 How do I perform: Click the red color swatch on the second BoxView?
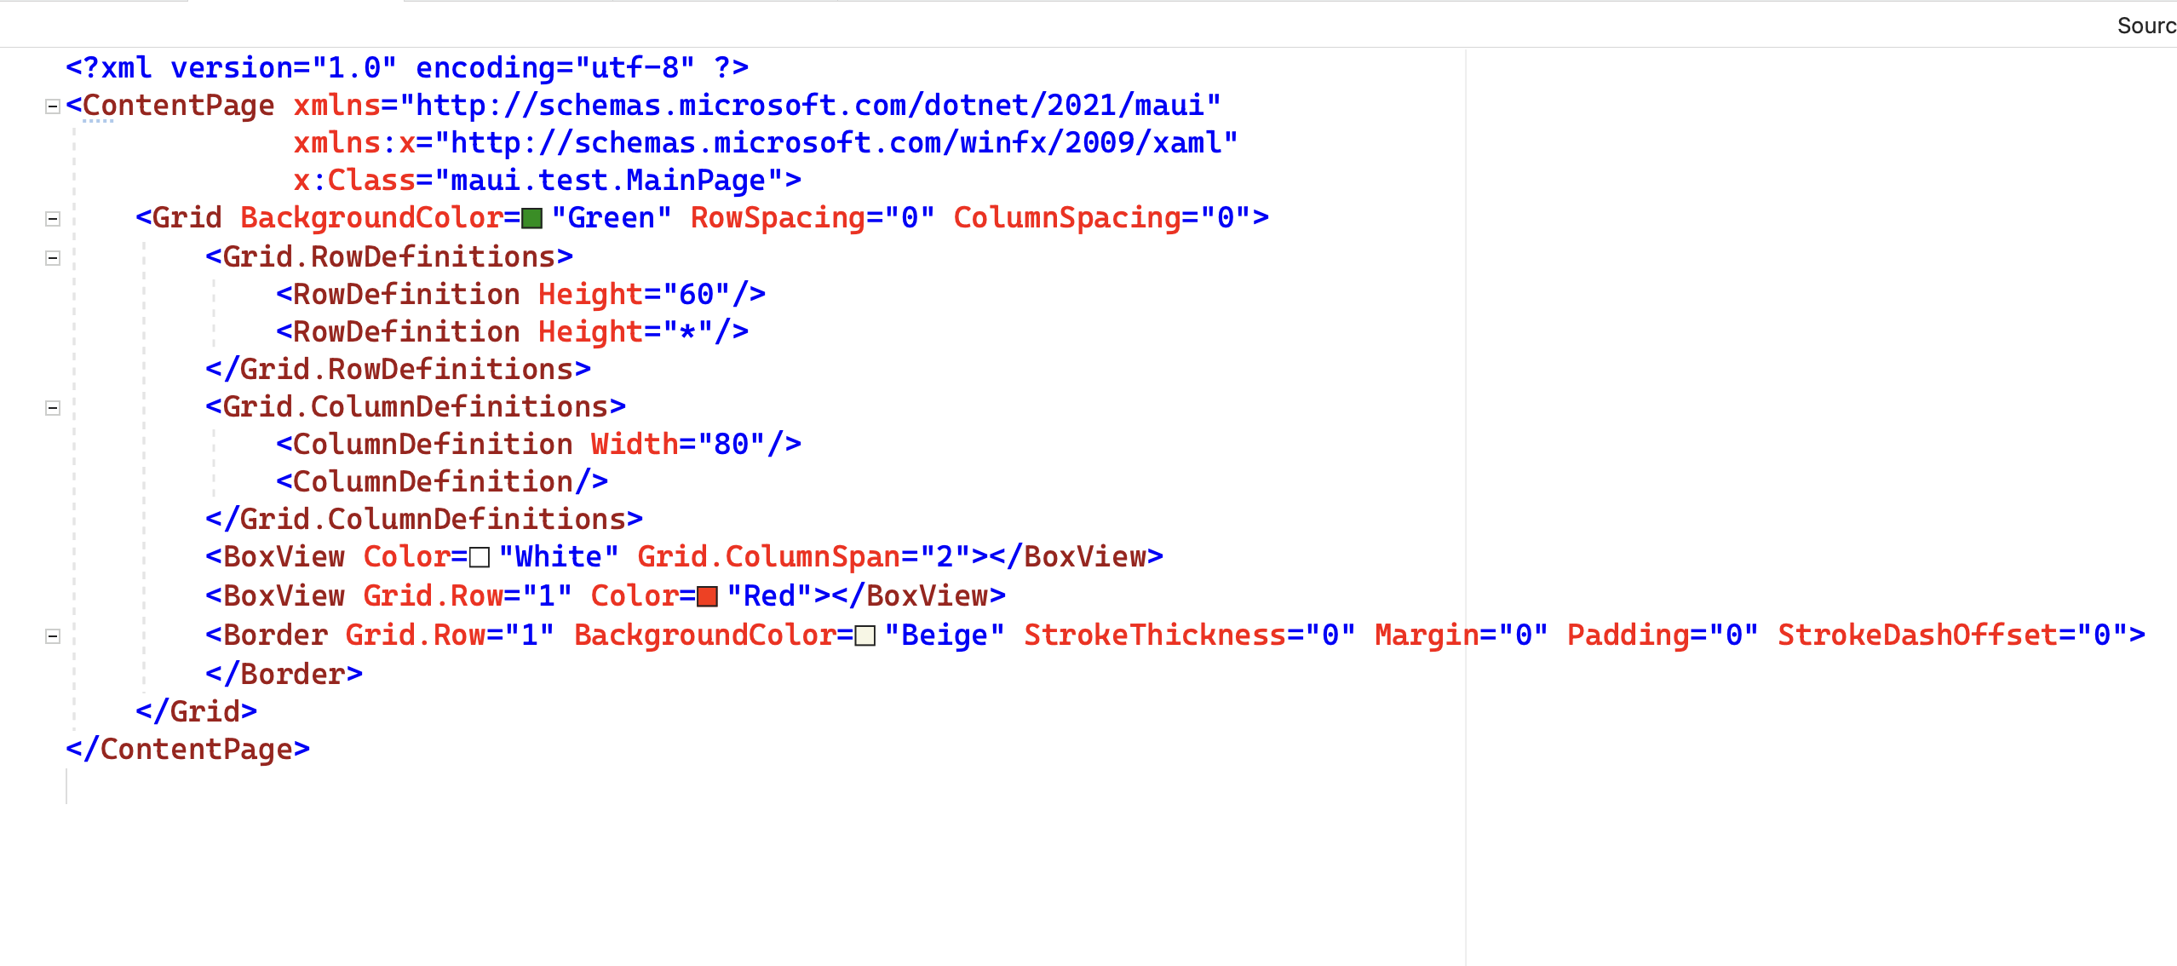click(705, 595)
